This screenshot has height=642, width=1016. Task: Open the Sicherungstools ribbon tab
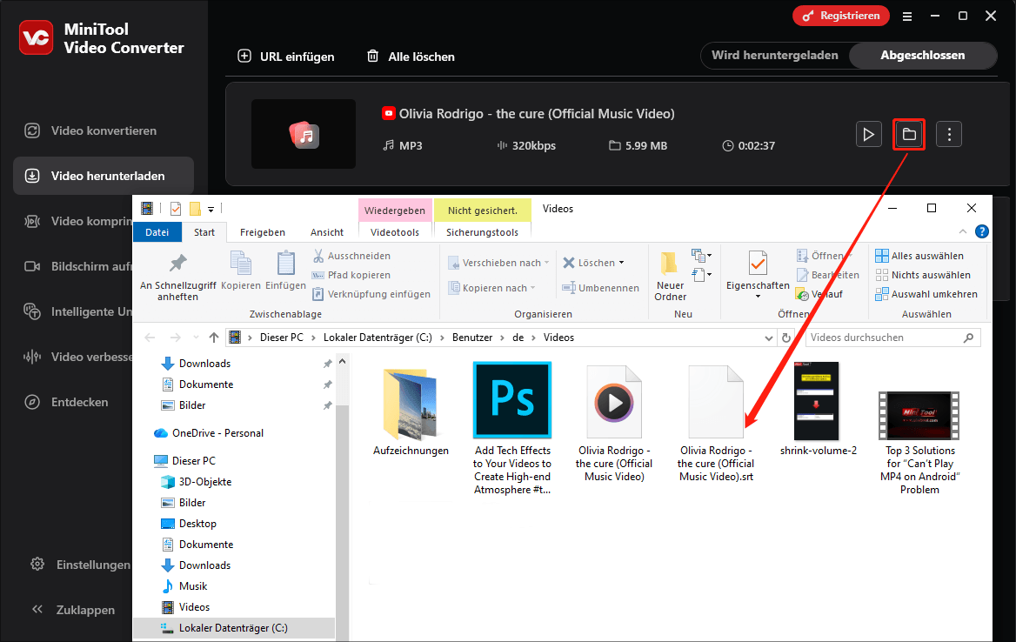(482, 232)
